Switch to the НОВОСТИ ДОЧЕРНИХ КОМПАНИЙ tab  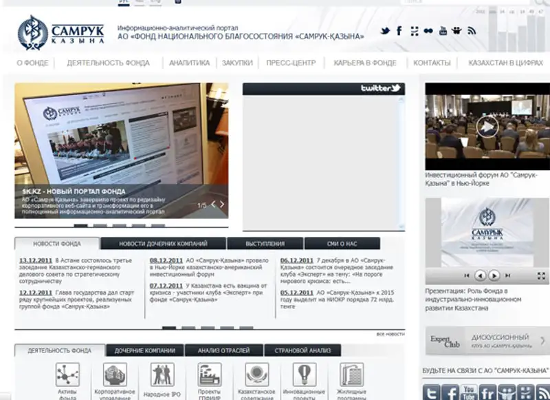pyautogui.click(x=163, y=244)
